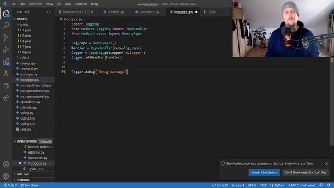Image resolution: width=334 pixels, height=188 pixels.
Task: Click the editor vertical scrollbar
Action: tap(332, 101)
